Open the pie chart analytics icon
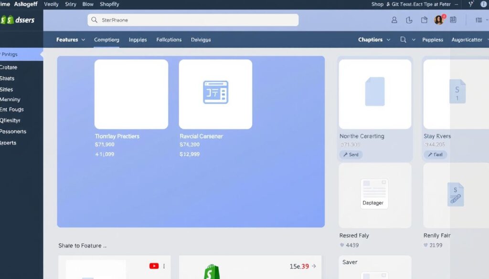 coord(409,20)
